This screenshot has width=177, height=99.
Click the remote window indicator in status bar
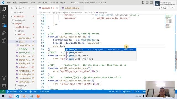3,92
